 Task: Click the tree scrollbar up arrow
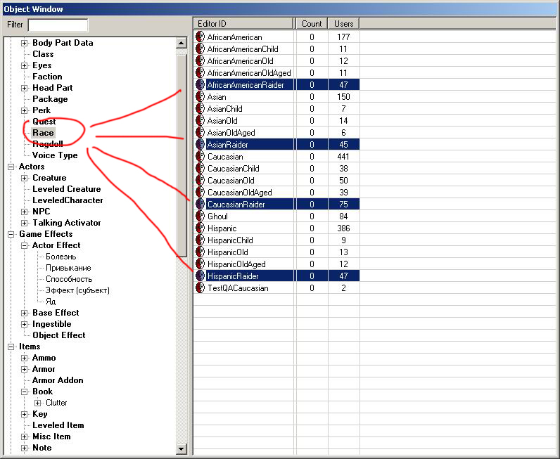click(x=181, y=43)
